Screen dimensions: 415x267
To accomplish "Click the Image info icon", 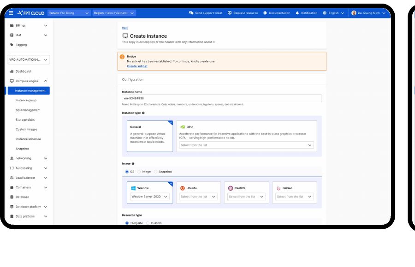I will [x=133, y=163].
